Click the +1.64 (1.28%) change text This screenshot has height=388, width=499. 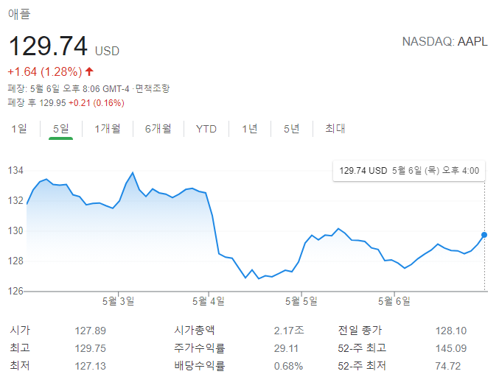click(45, 72)
